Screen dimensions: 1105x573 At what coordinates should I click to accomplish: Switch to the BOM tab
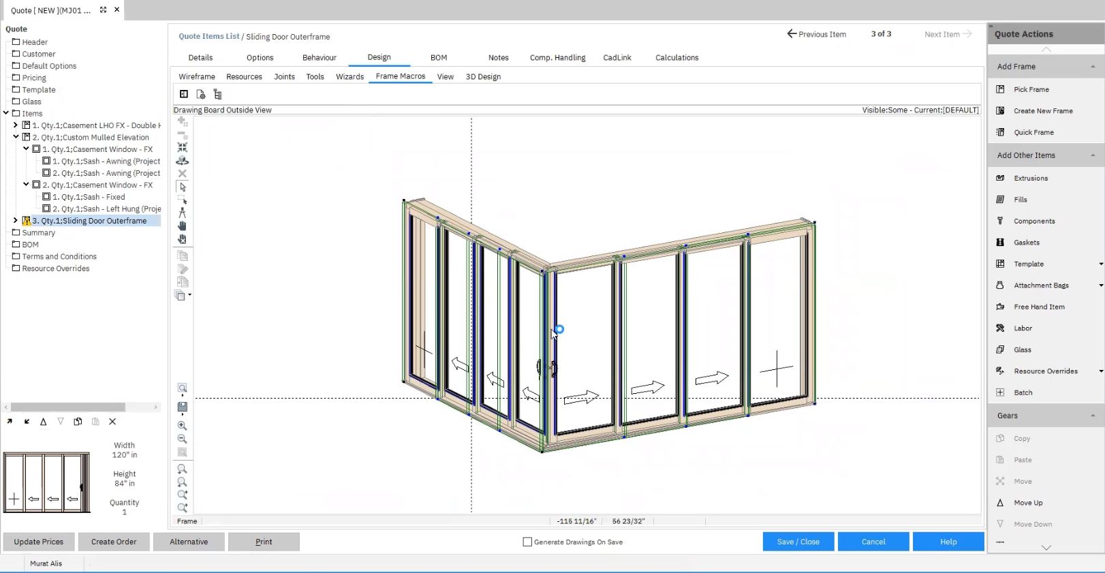pos(439,58)
